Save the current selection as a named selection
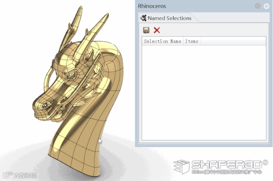 point(146,30)
